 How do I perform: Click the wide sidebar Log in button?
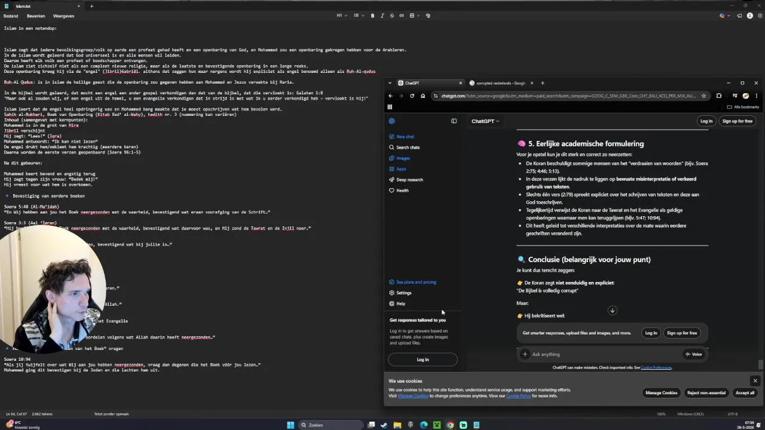423,360
